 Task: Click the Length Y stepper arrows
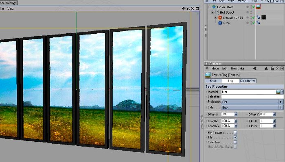pos(236,125)
